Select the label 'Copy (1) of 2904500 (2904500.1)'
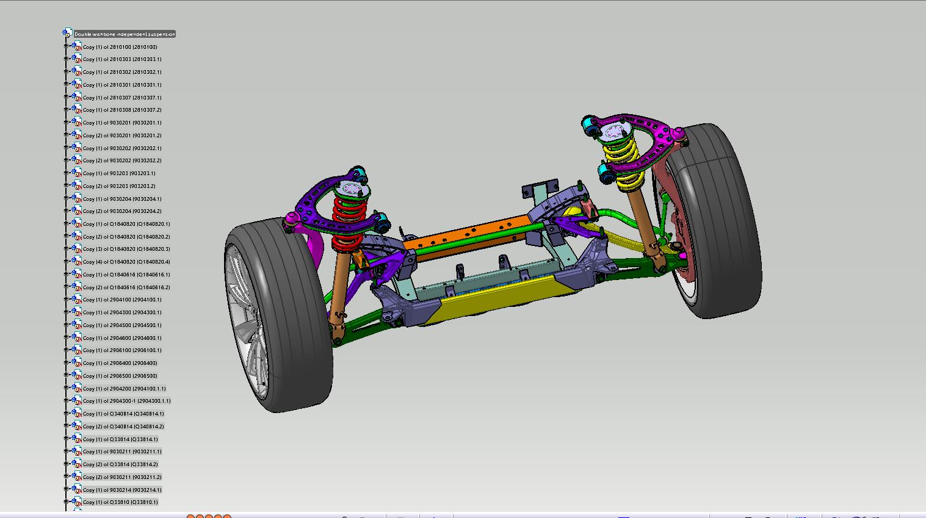Screen dimensions: 926x518 [x=122, y=325]
